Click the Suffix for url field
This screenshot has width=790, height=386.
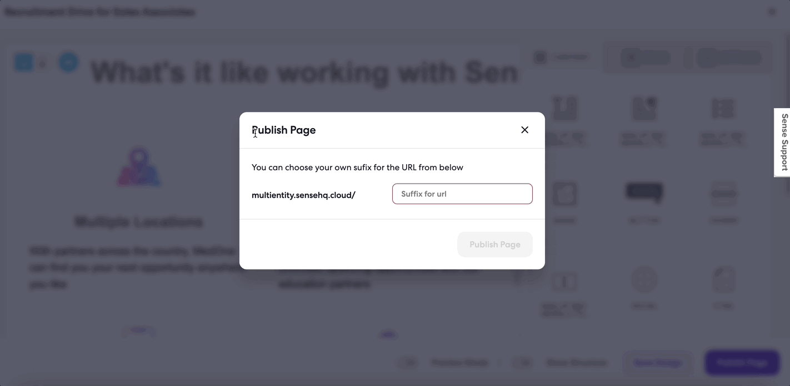pyautogui.click(x=462, y=194)
